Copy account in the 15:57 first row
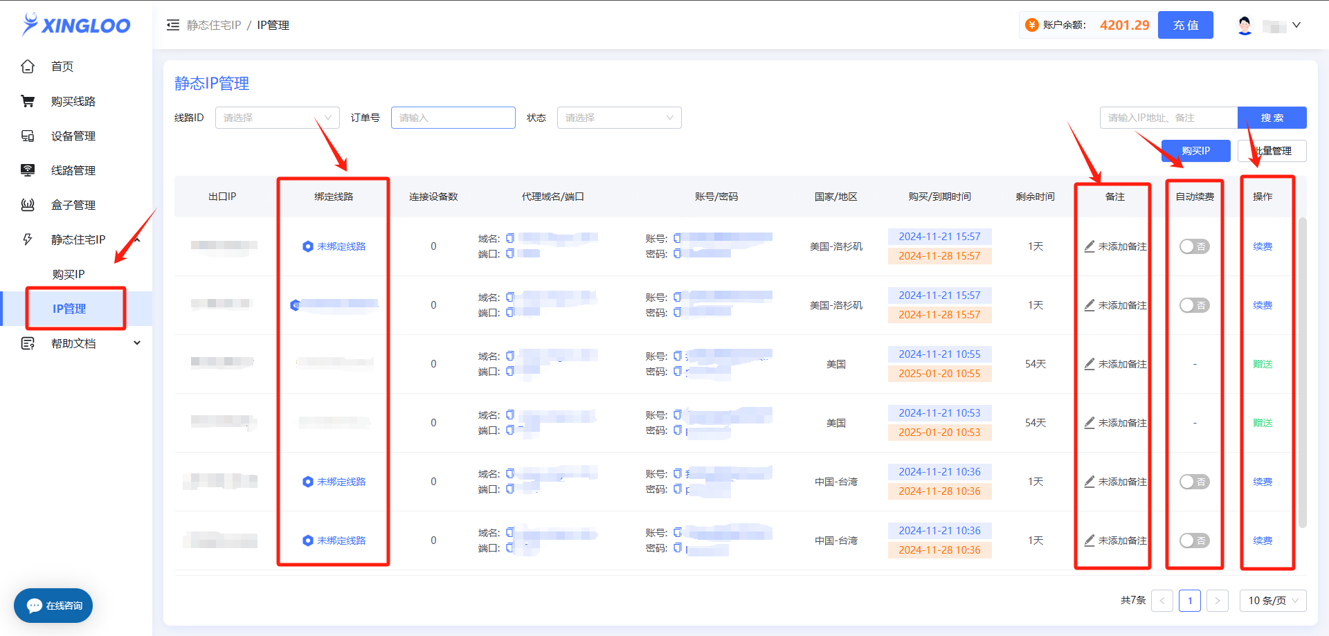This screenshot has height=636, width=1329. point(678,238)
